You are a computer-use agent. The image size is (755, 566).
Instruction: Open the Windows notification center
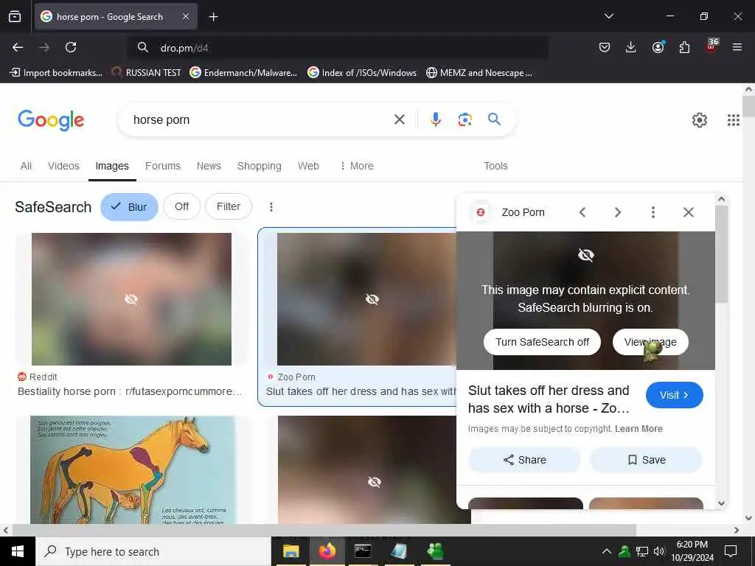pos(731,551)
